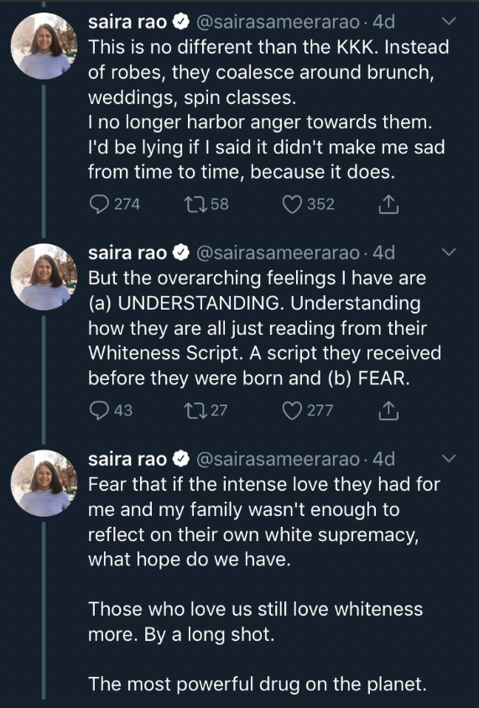Open avatar photo on second tweet
479x708 pixels.
pos(44,277)
